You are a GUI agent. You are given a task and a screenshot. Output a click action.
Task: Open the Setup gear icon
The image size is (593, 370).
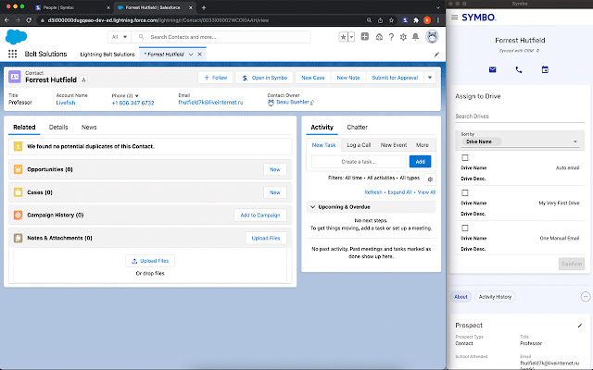(x=403, y=37)
